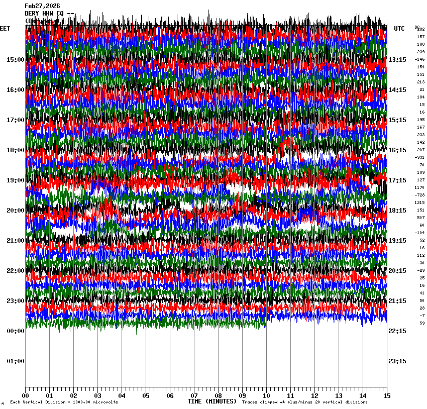Click minute 10 on the time axis

click(x=266, y=396)
